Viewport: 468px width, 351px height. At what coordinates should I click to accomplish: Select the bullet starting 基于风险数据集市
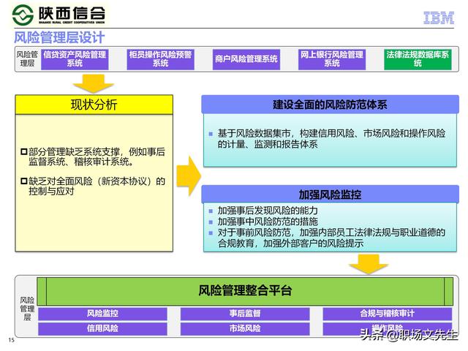click(331, 139)
